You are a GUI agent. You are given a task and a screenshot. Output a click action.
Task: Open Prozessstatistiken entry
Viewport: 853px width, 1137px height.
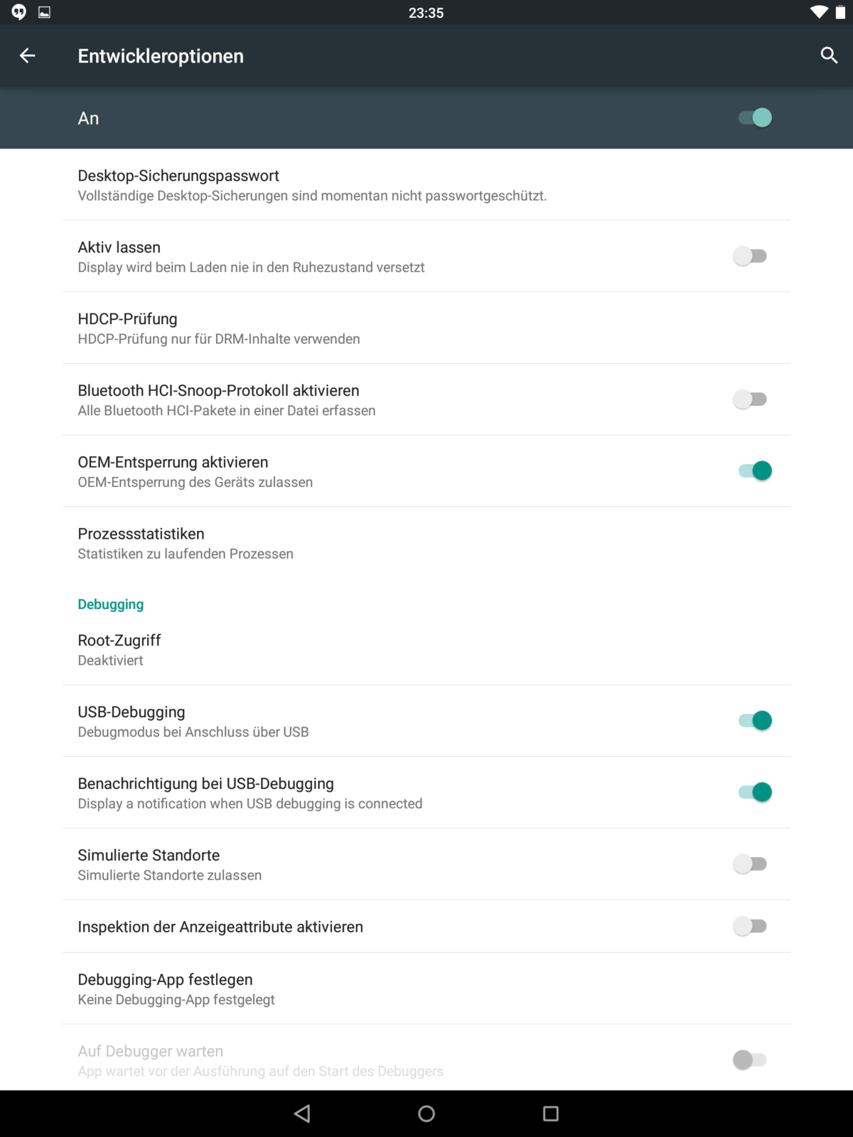click(x=186, y=543)
